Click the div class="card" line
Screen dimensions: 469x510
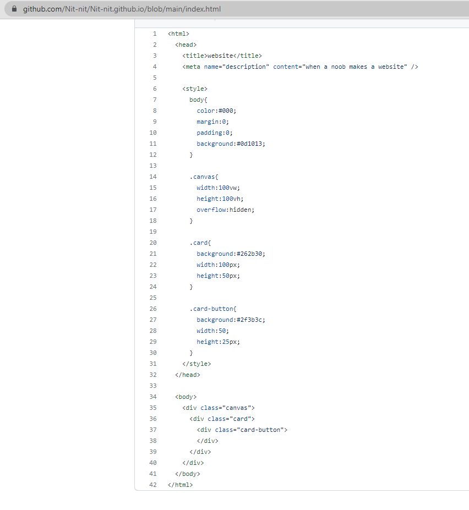pos(222,419)
